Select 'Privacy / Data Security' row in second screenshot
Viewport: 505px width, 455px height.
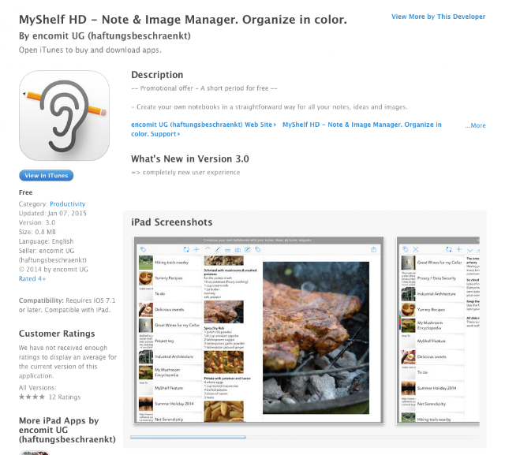pyautogui.click(x=432, y=278)
